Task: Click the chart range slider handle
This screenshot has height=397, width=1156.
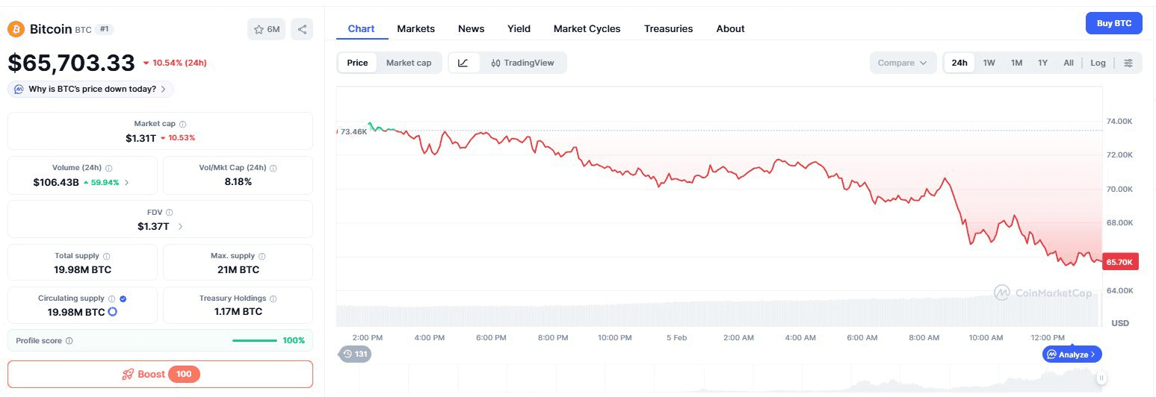Action: point(1101,378)
